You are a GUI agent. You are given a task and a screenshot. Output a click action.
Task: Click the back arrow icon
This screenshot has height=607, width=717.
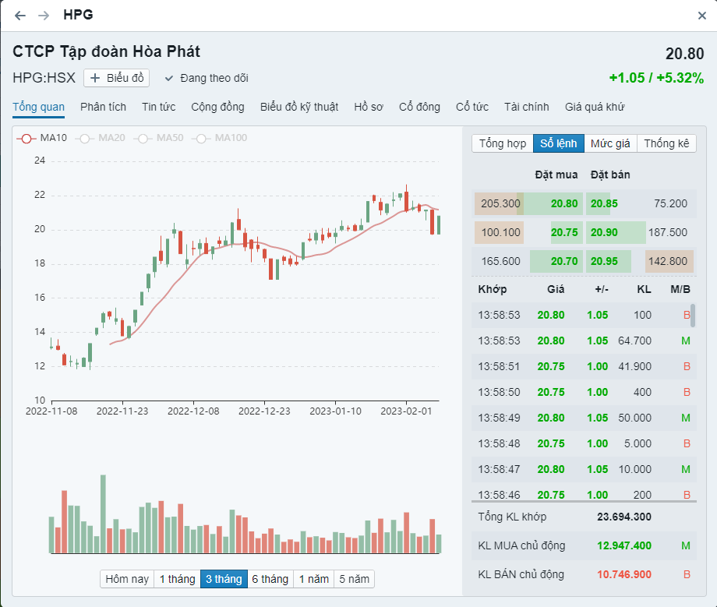coord(20,16)
